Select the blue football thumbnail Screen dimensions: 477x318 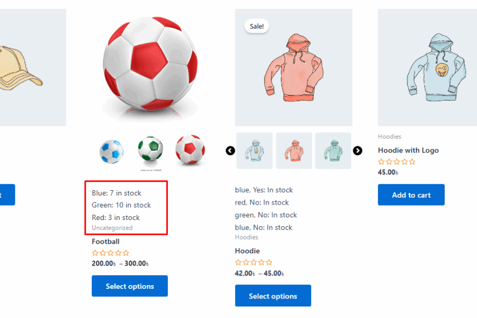tap(111, 151)
